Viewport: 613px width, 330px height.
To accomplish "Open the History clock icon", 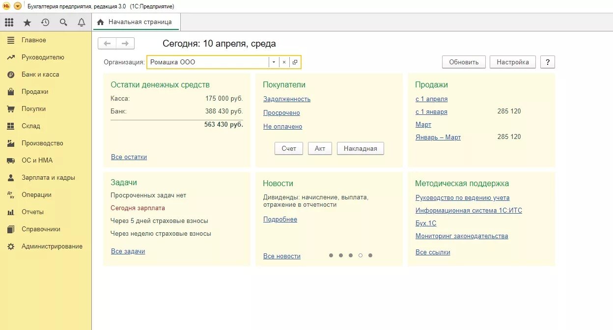I will click(x=45, y=22).
